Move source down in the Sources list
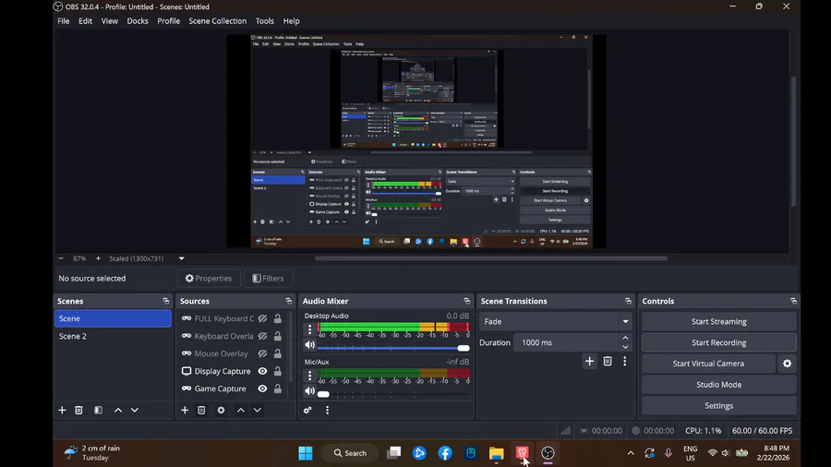The width and height of the screenshot is (831, 467). click(257, 411)
